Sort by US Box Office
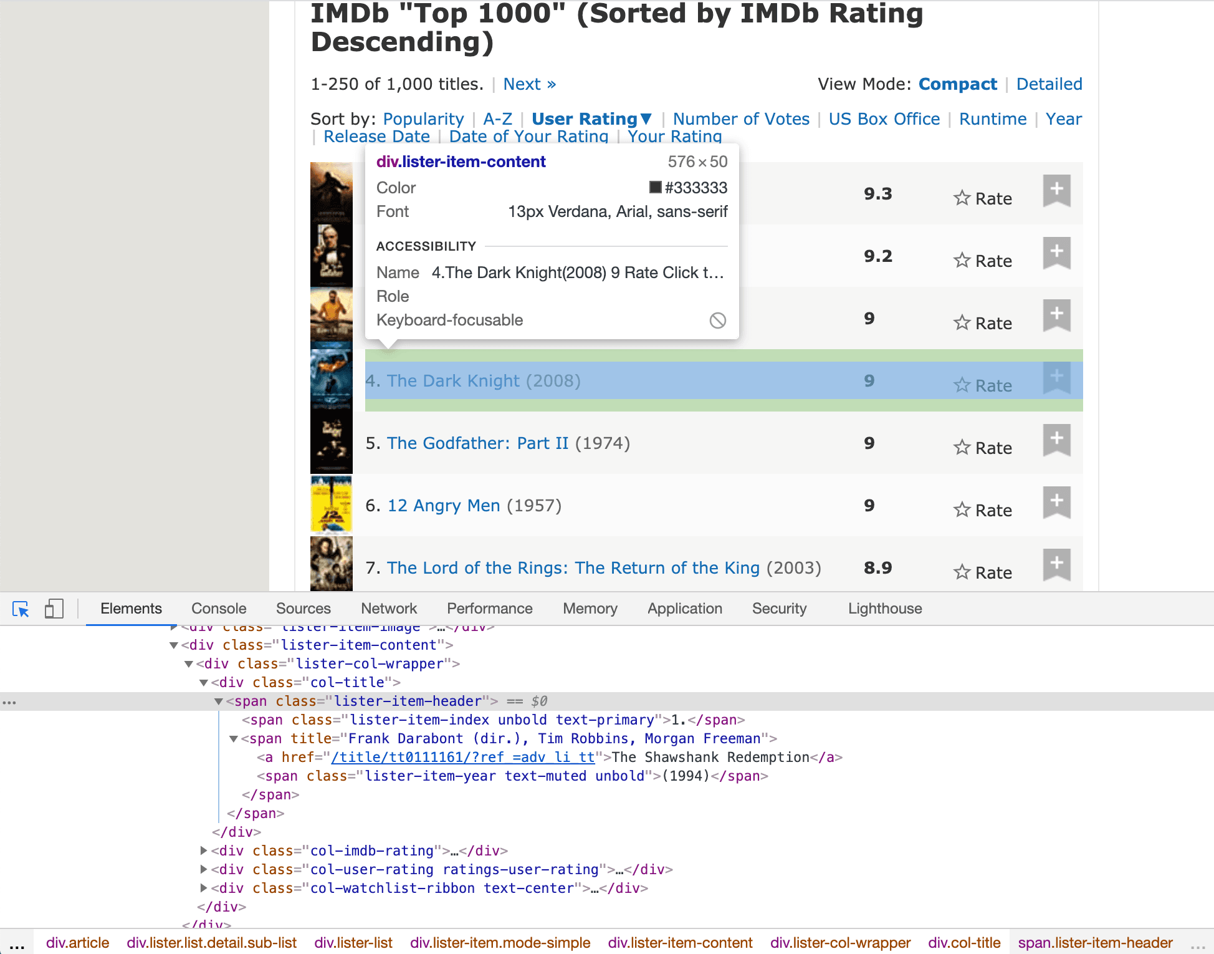Viewport: 1214px width, 954px height. pos(884,119)
